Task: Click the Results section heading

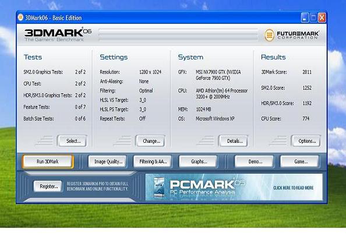Action: (x=273, y=57)
